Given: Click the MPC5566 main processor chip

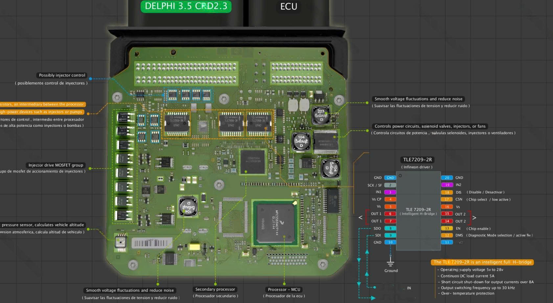Looking at the screenshot, I should pos(275,223).
